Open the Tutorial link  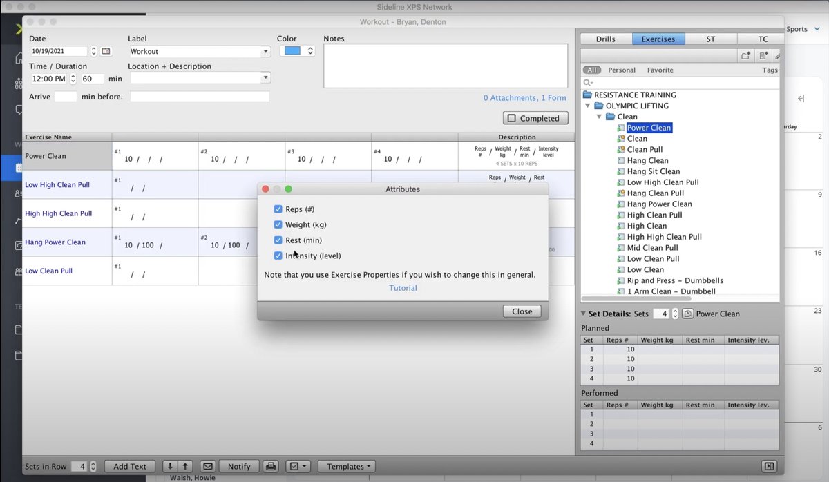pyautogui.click(x=403, y=288)
